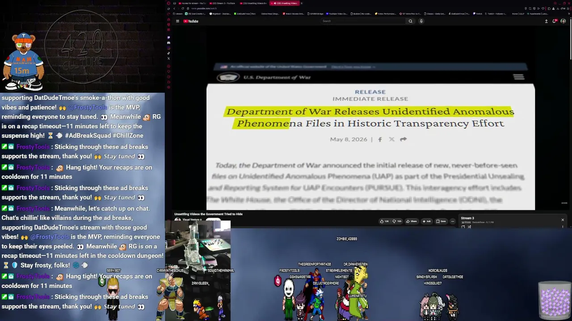
Task: Open the YouTube account avatar menu
Action: pyautogui.click(x=563, y=21)
